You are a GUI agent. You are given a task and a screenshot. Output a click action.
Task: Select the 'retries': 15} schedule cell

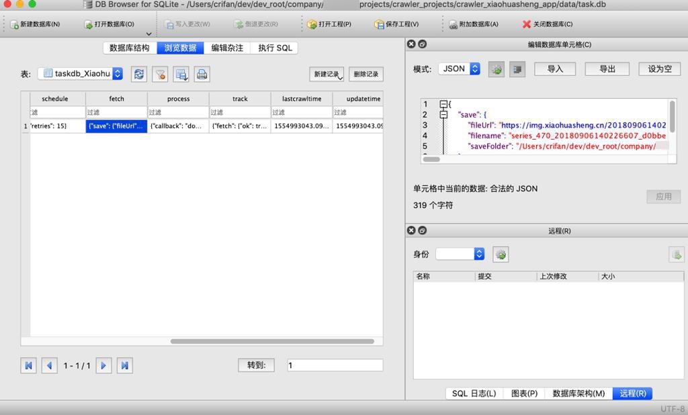(x=58, y=126)
